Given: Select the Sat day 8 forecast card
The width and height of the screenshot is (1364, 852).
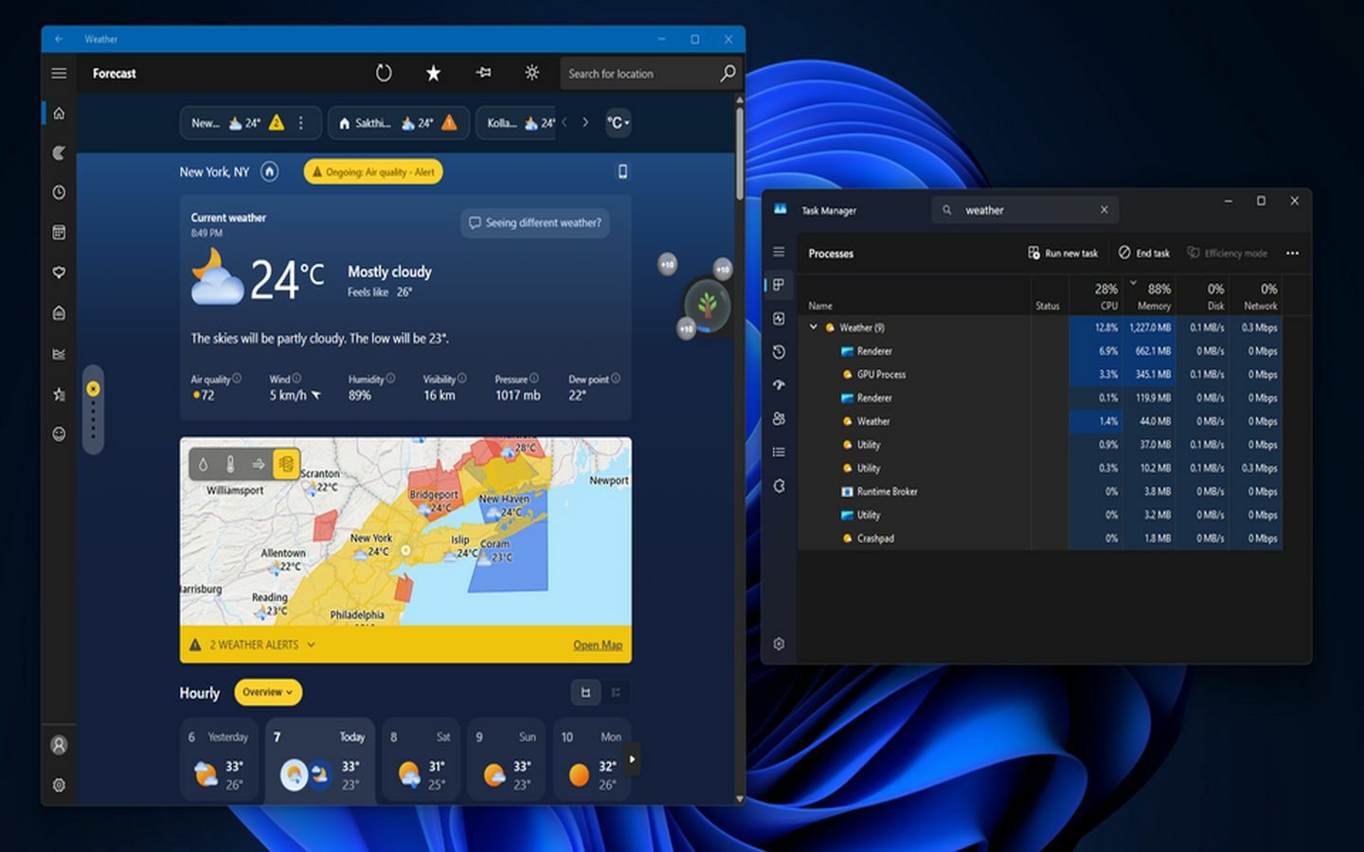Looking at the screenshot, I should coord(422,760).
